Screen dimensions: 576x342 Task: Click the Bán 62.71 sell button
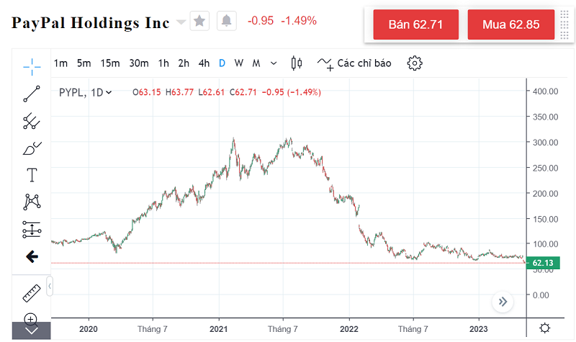(414, 24)
